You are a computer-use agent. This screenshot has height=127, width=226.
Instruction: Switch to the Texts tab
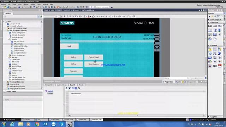(x=81, y=85)
